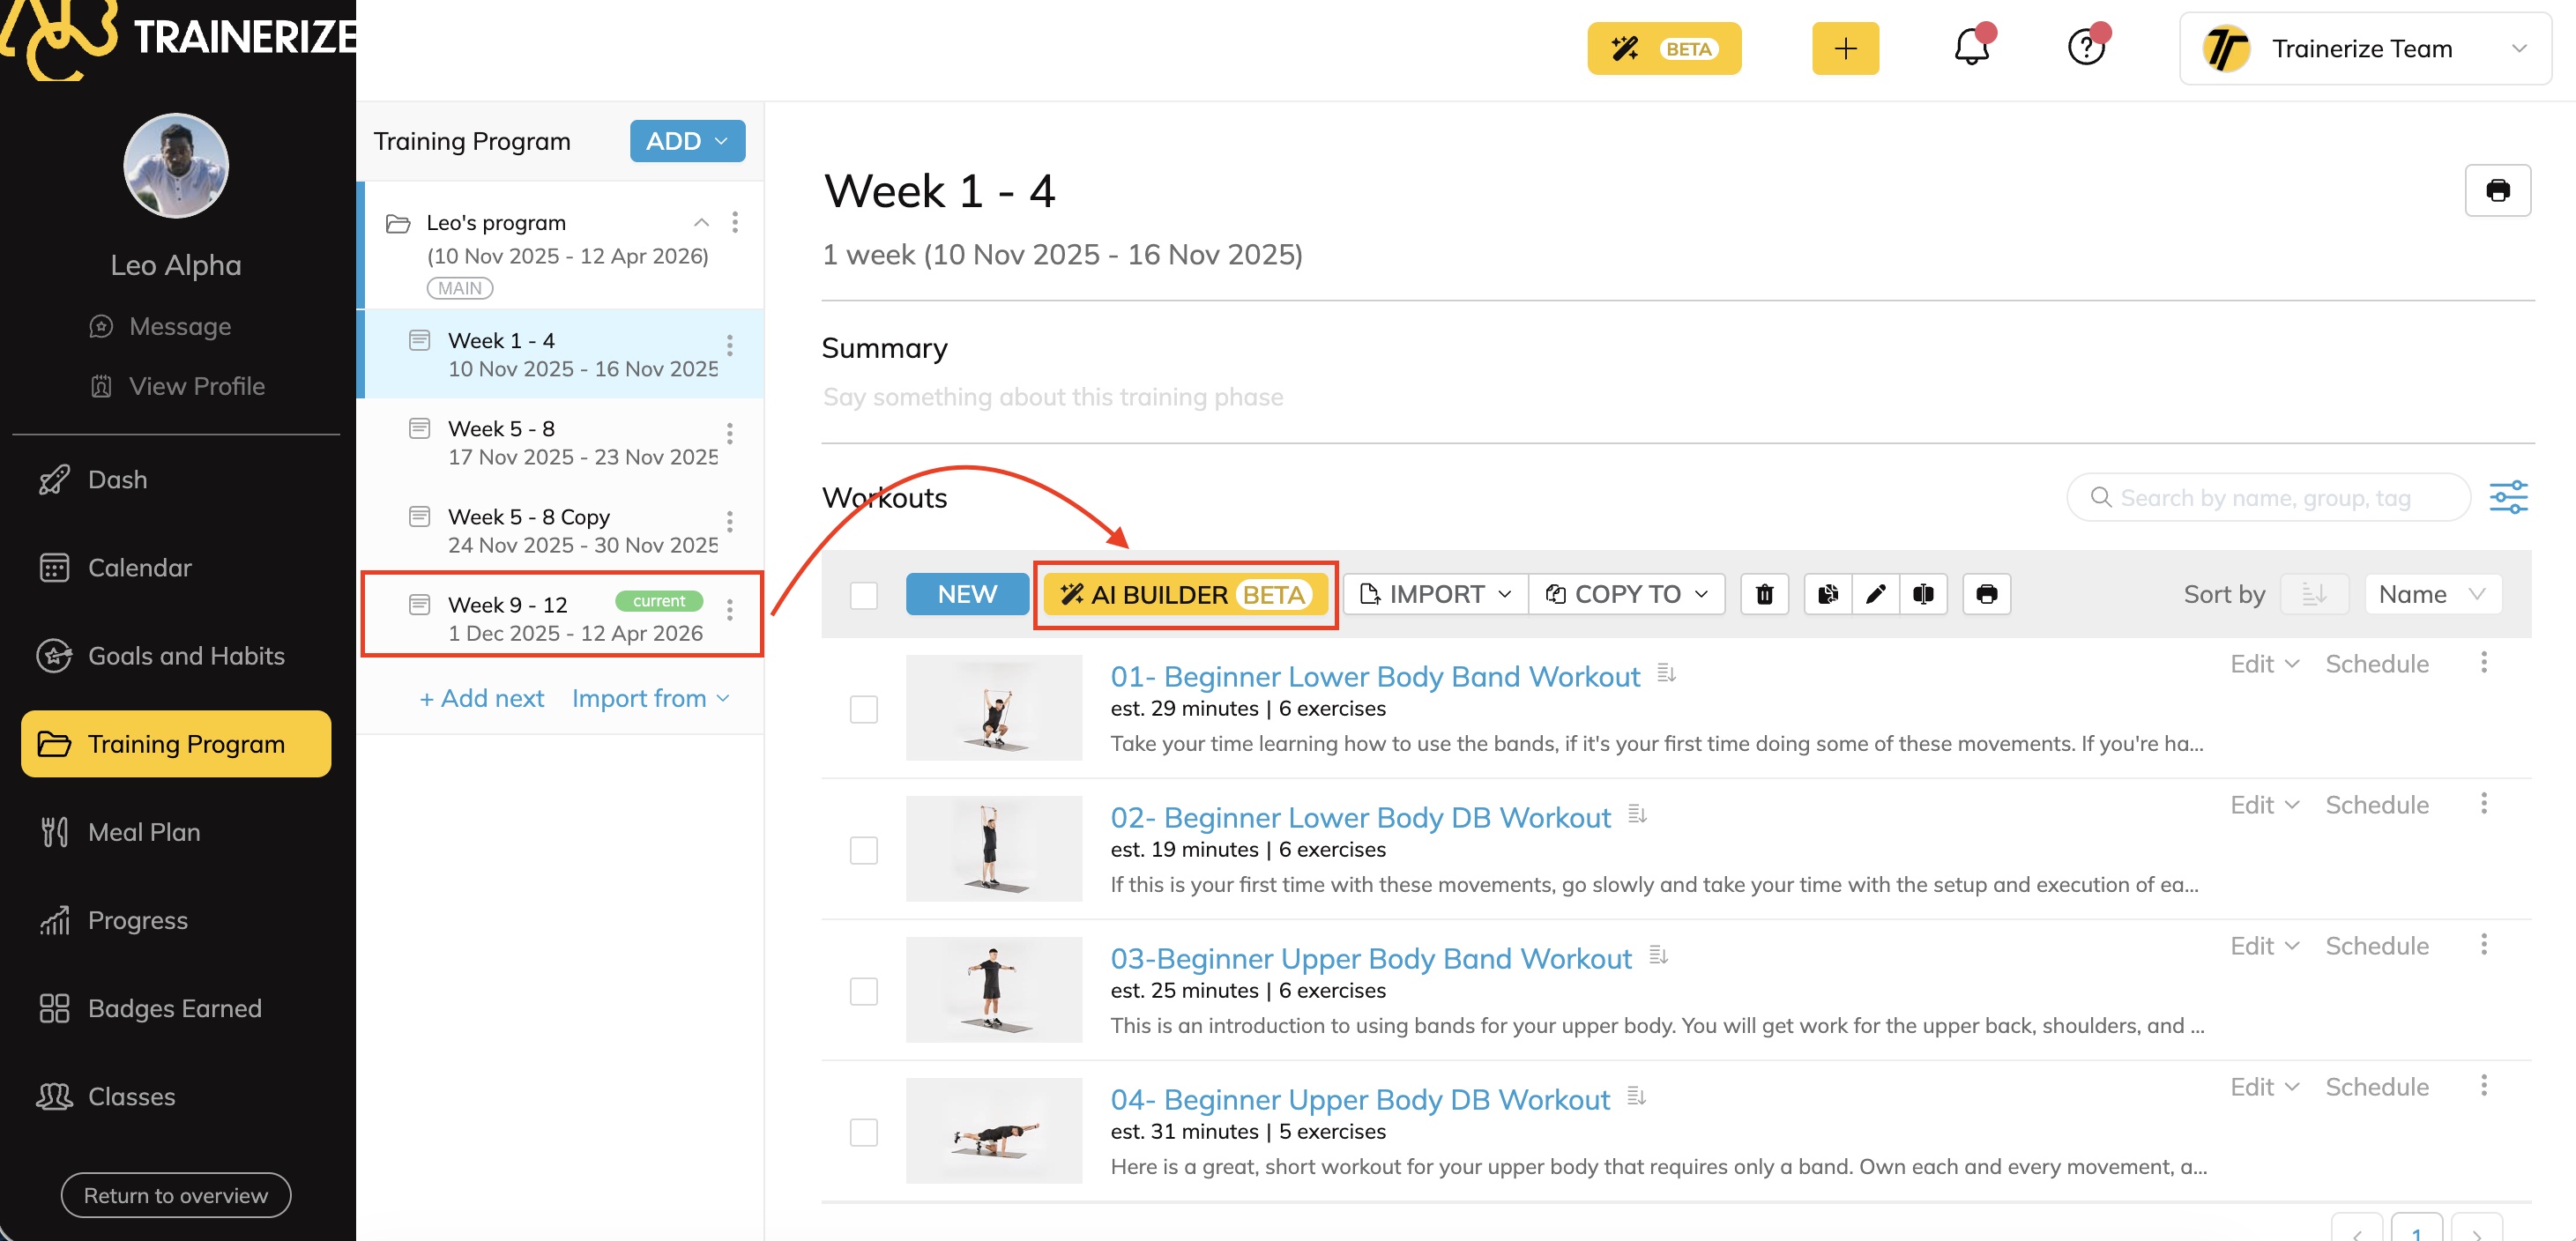Collapse Leo's program folder chevron
This screenshot has width=2576, height=1241.
click(x=701, y=222)
